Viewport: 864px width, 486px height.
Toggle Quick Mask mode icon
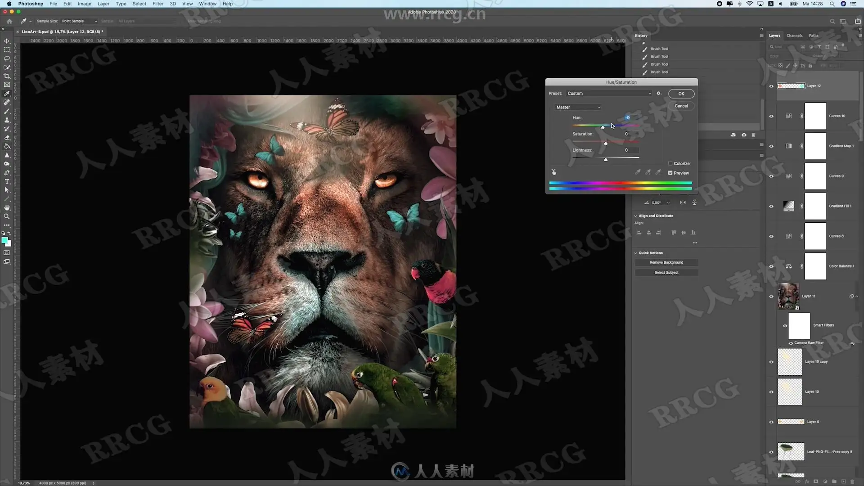(x=7, y=253)
